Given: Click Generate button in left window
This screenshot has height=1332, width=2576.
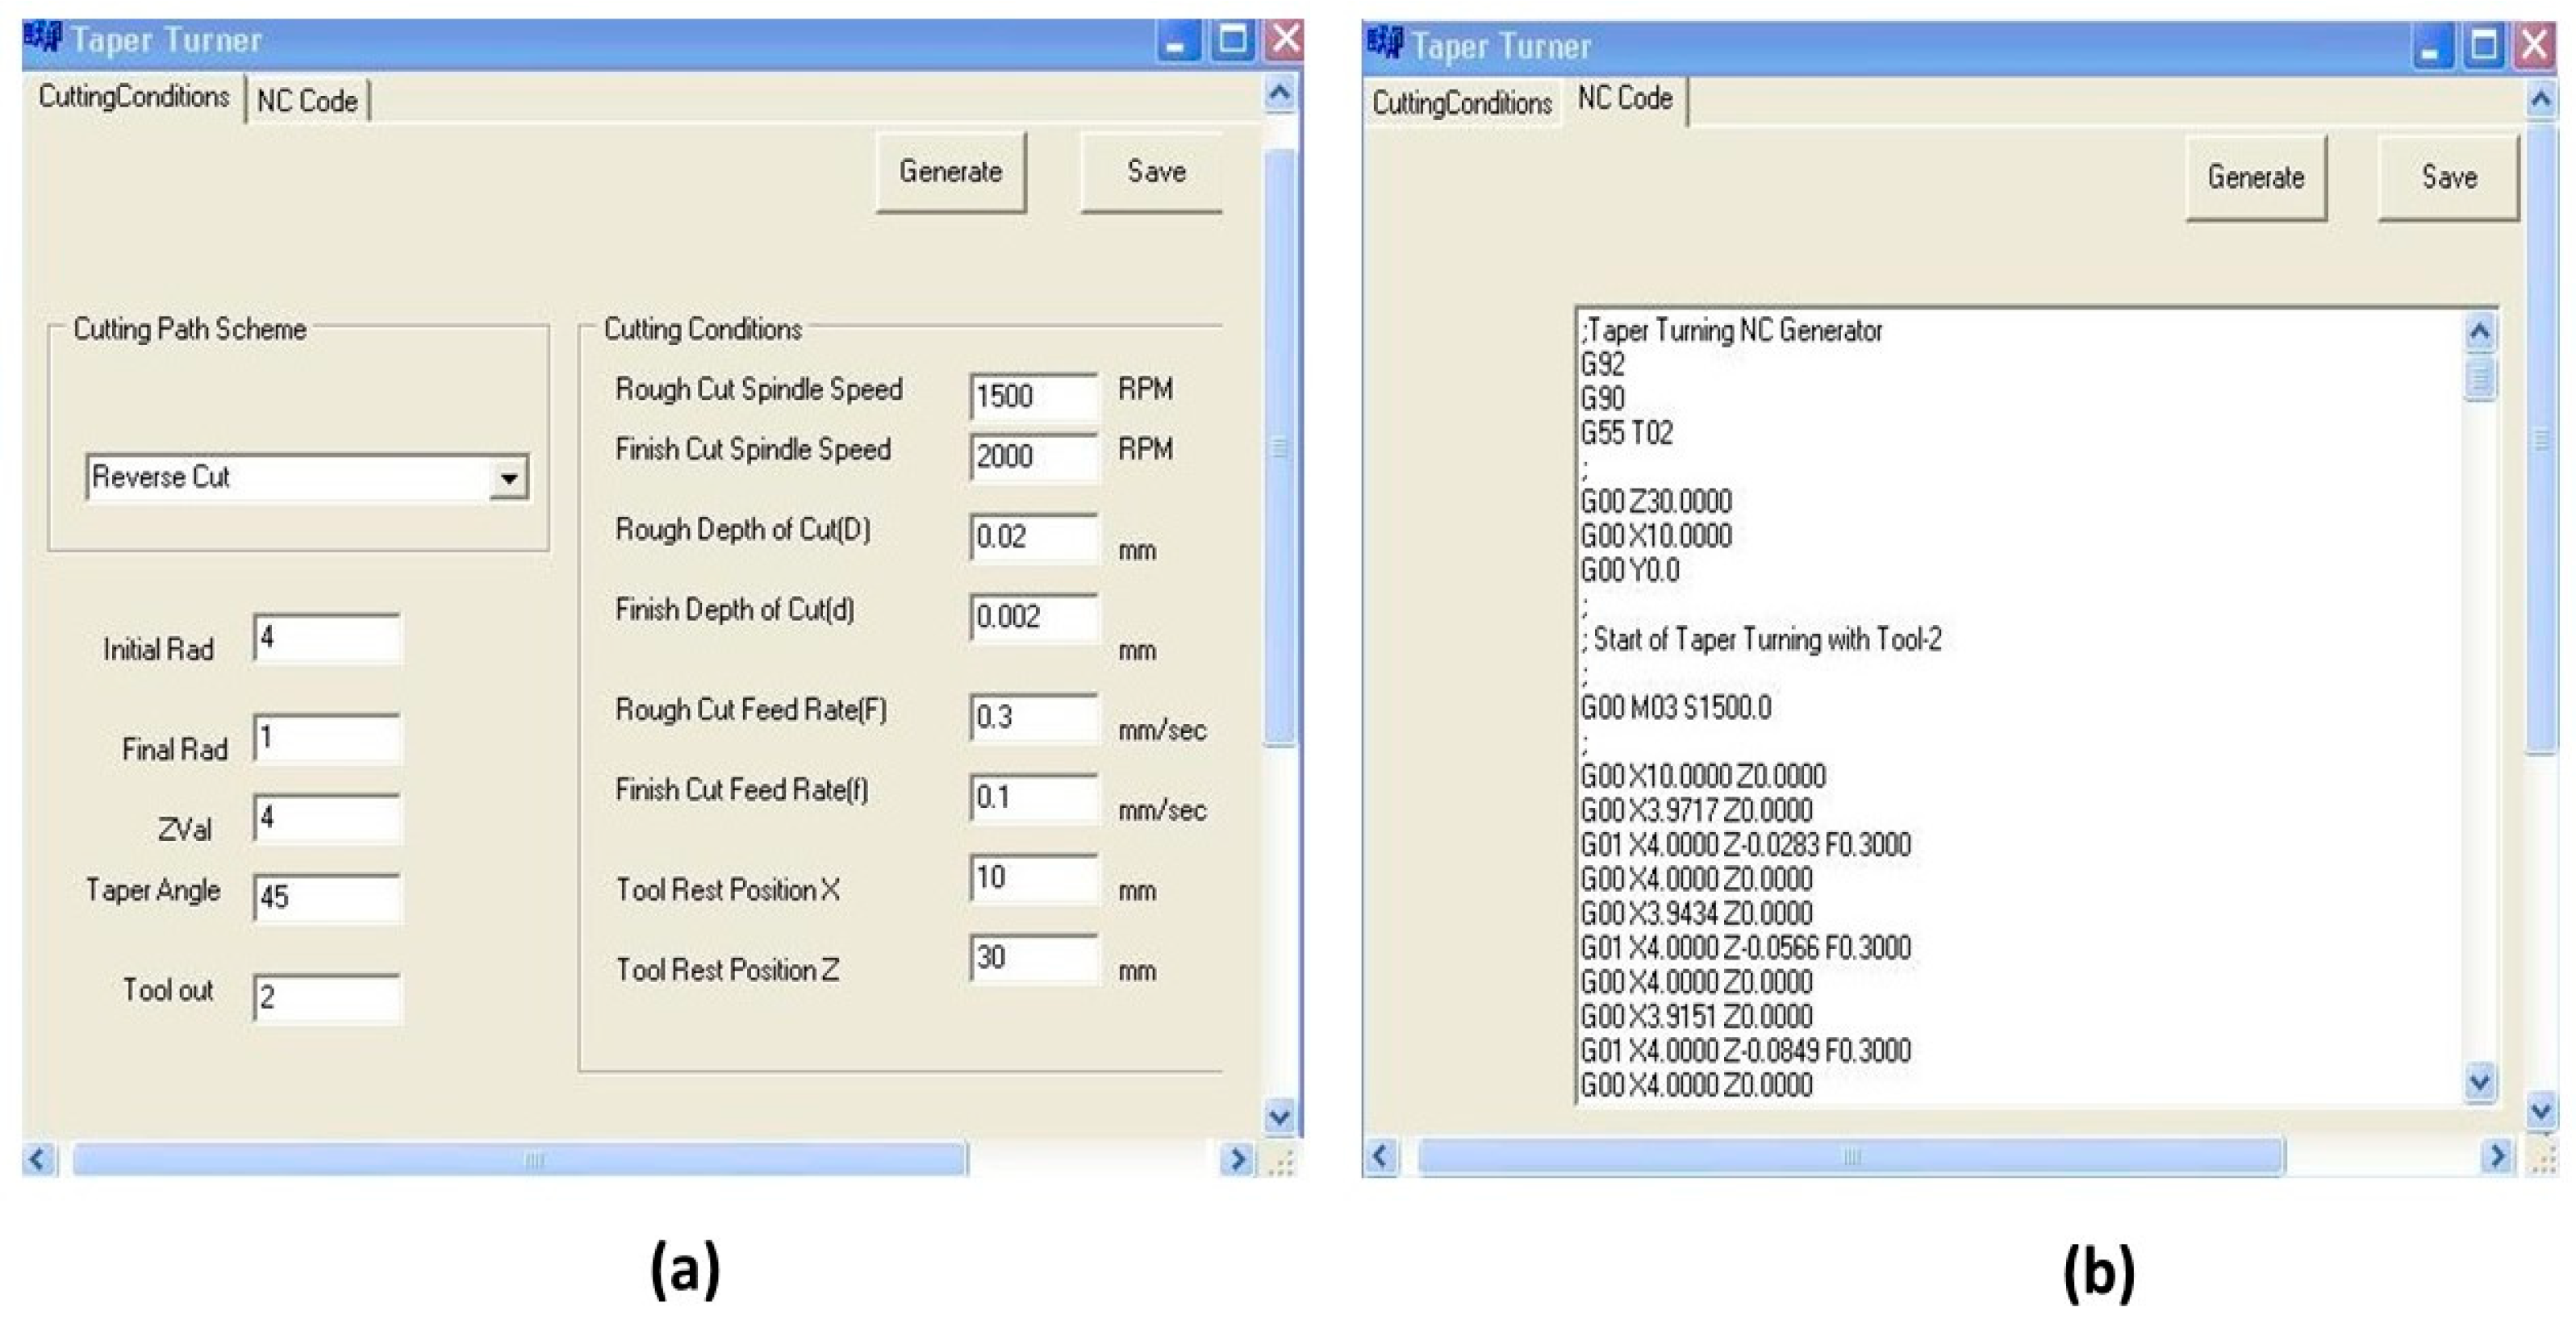Looking at the screenshot, I should pos(950,172).
